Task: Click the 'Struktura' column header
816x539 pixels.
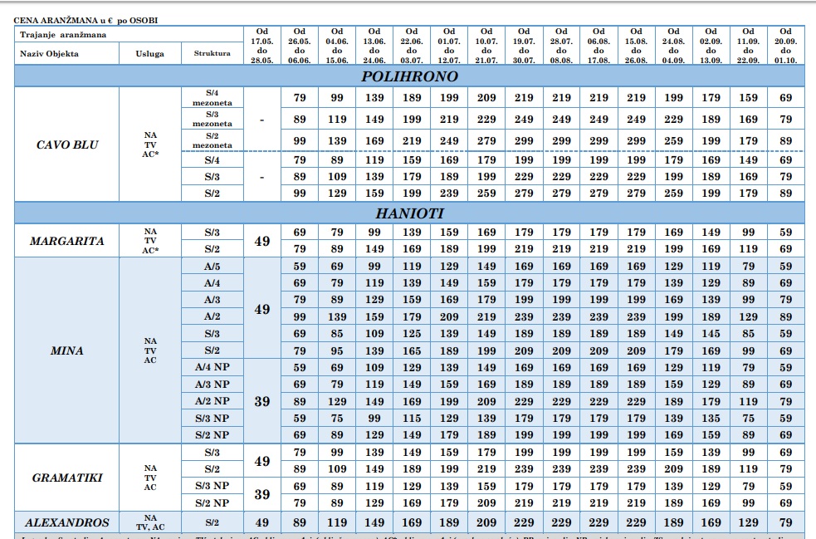Action: tap(213, 54)
